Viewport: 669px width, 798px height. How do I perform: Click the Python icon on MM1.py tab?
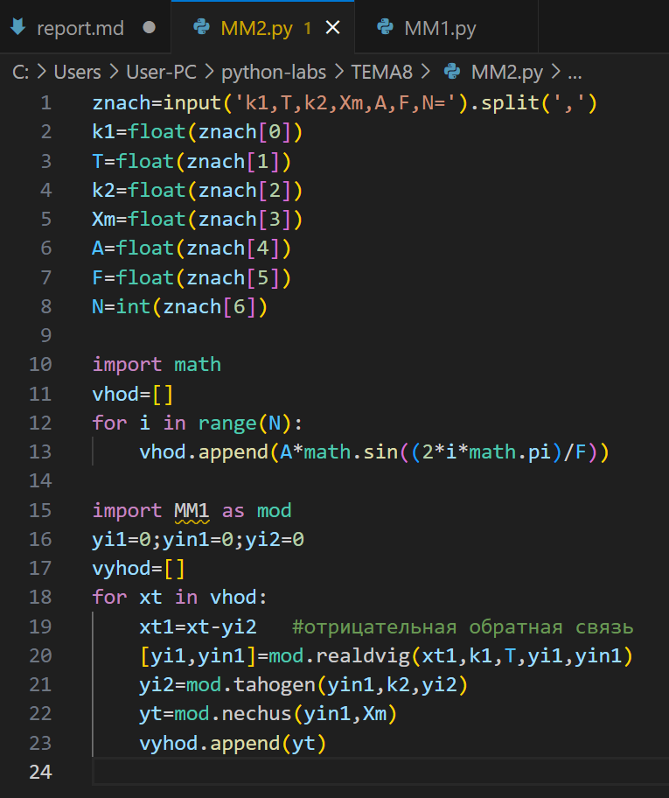click(x=386, y=28)
